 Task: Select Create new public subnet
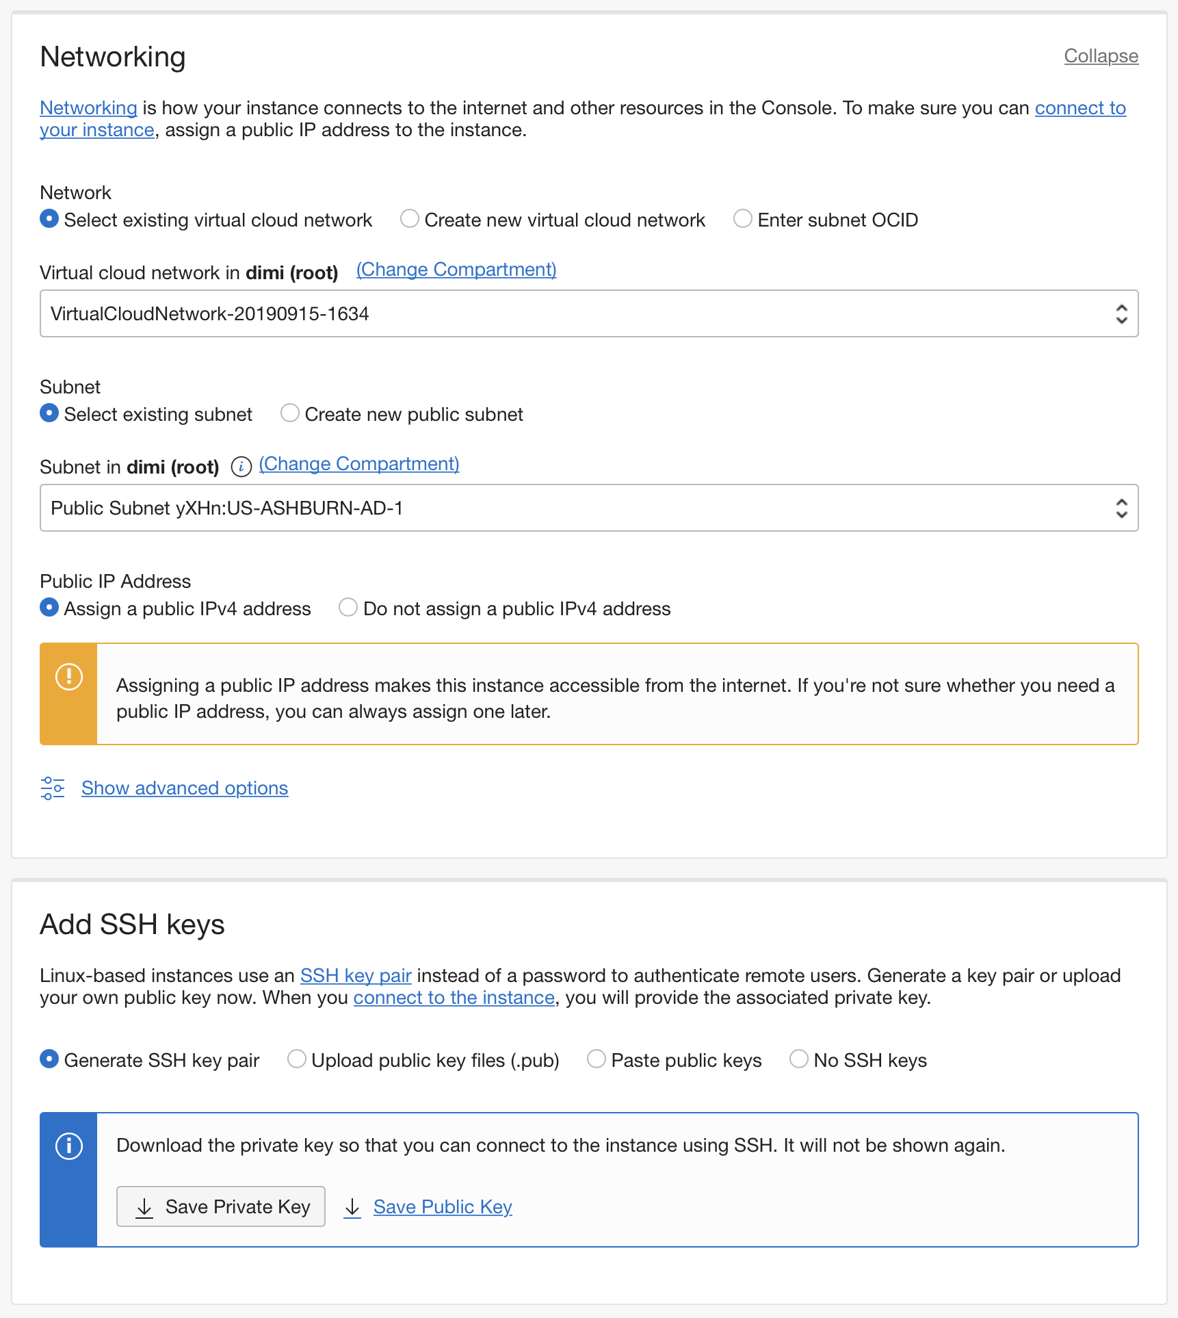[290, 413]
